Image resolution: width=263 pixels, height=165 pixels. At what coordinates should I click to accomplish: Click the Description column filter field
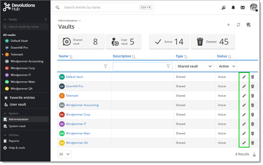click(142, 66)
